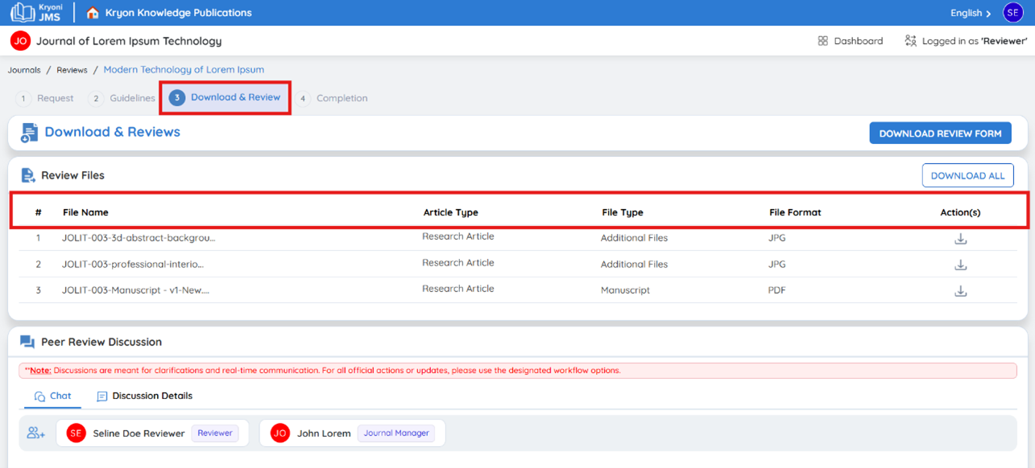Download the JOLIT-003-professional-interior file
Screen dimensions: 1035x468
(960, 265)
